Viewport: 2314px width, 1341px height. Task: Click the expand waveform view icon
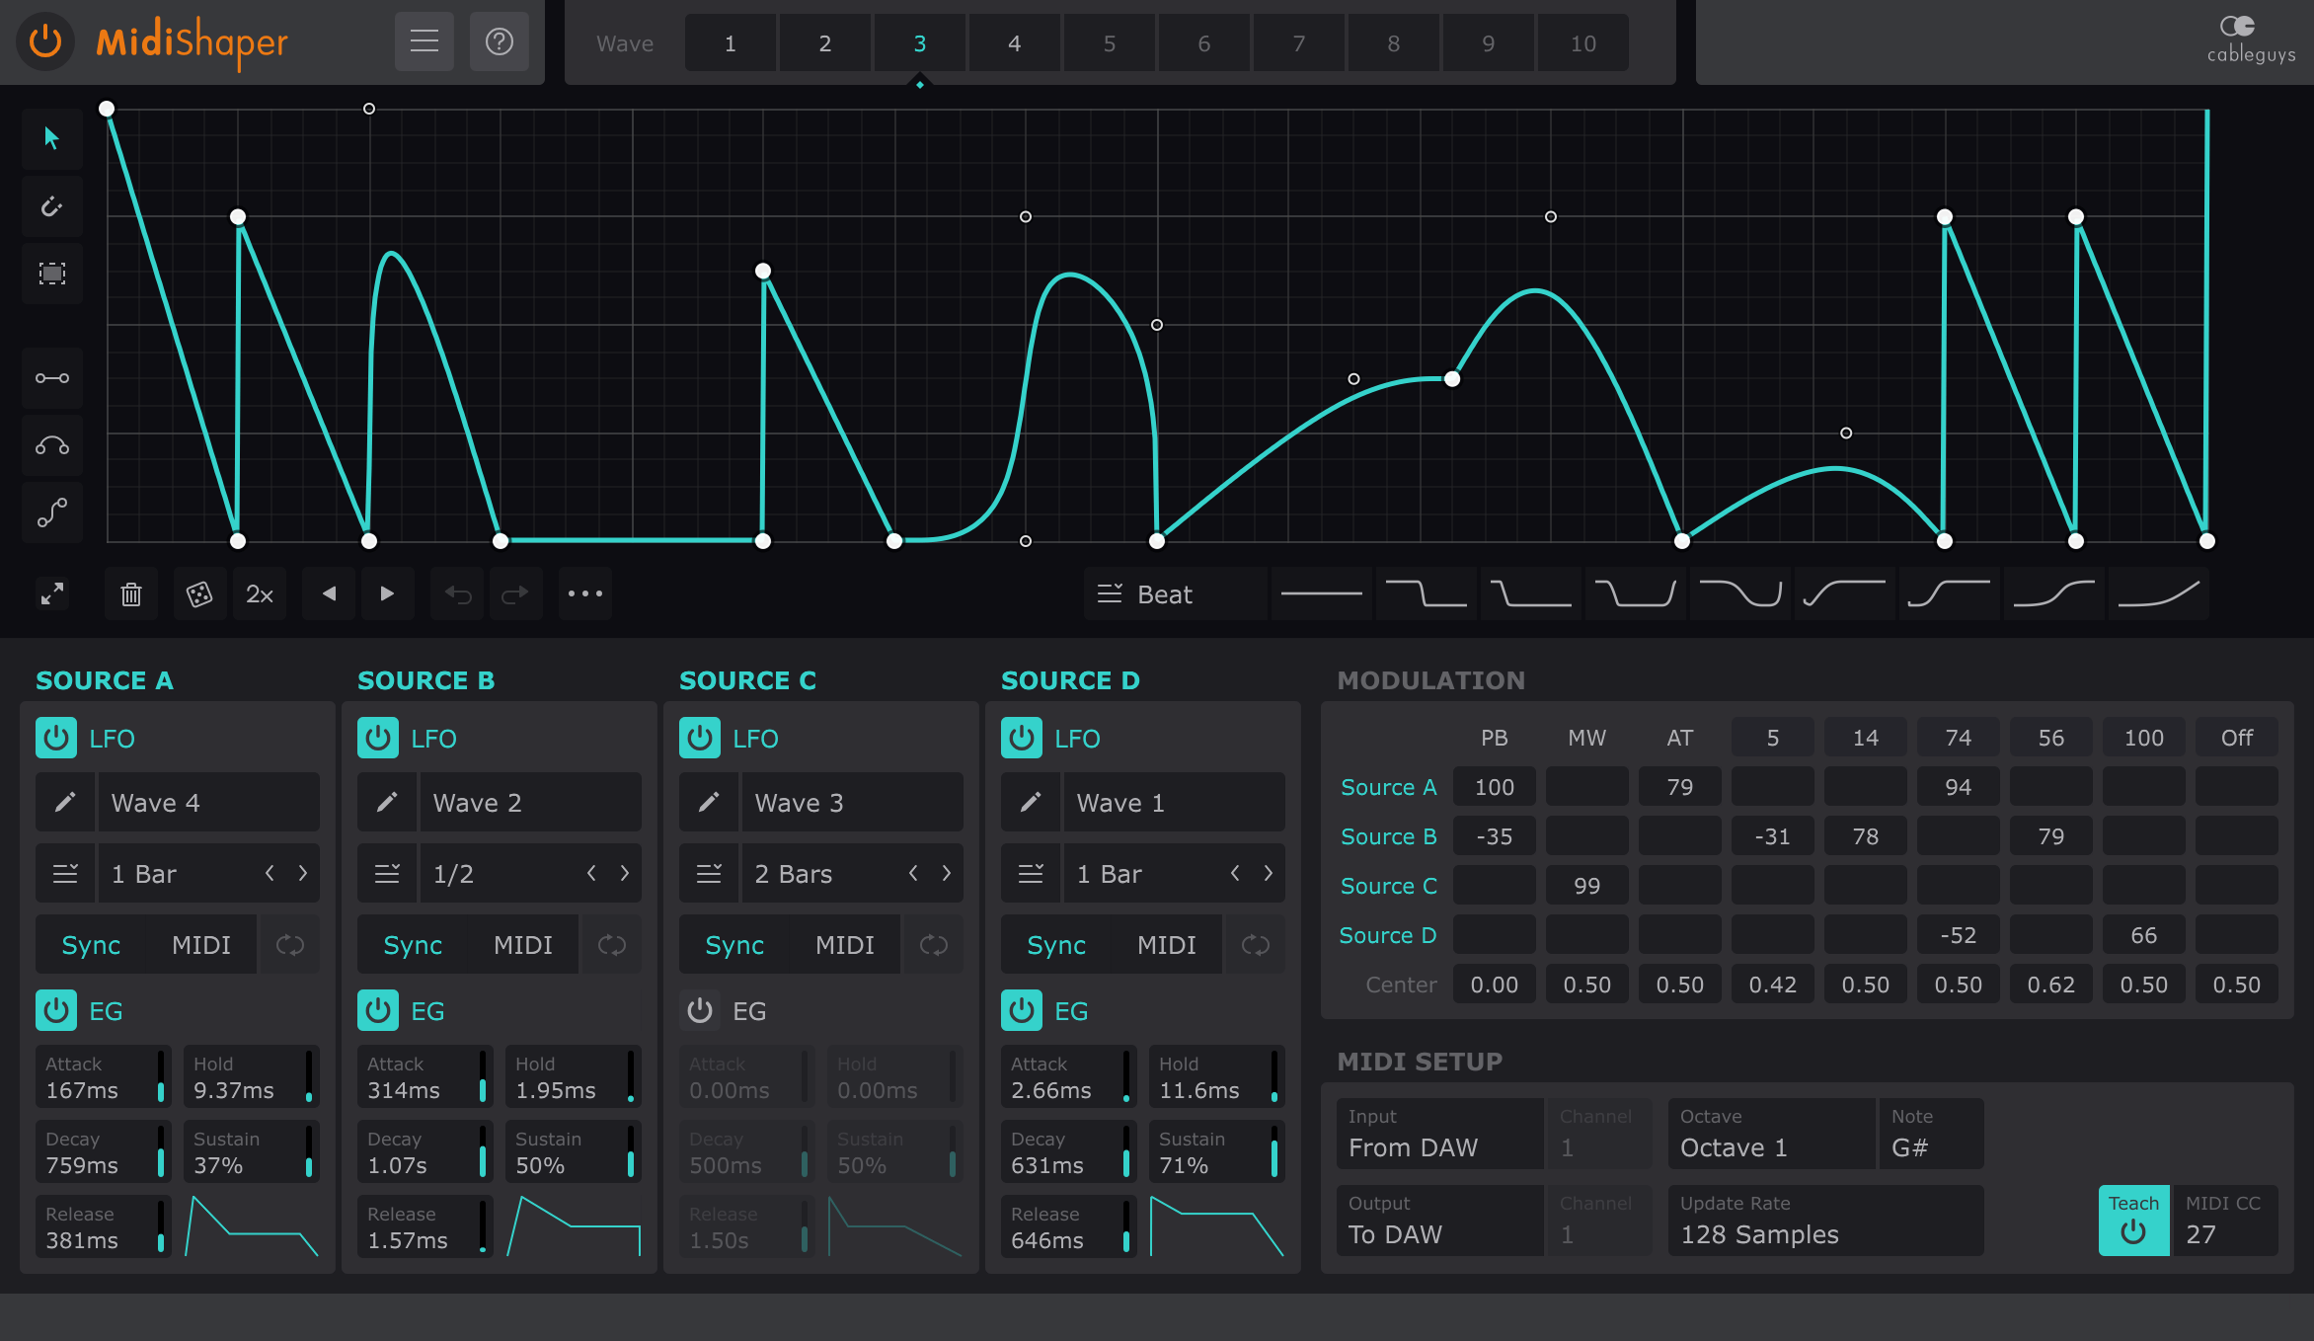pyautogui.click(x=51, y=593)
